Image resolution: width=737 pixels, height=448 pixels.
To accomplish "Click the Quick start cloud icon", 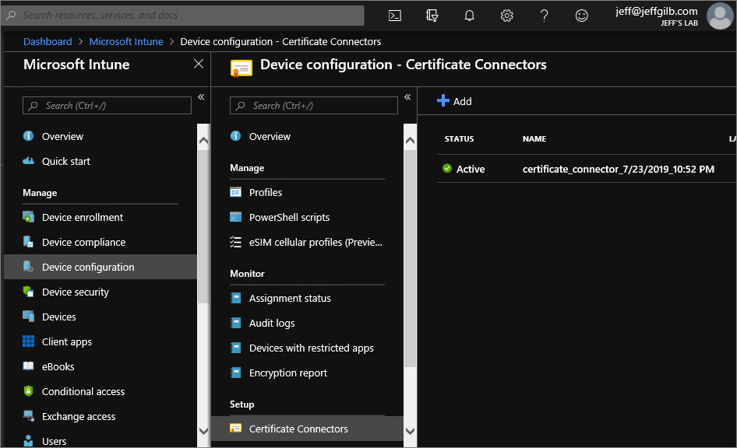I will (x=28, y=161).
